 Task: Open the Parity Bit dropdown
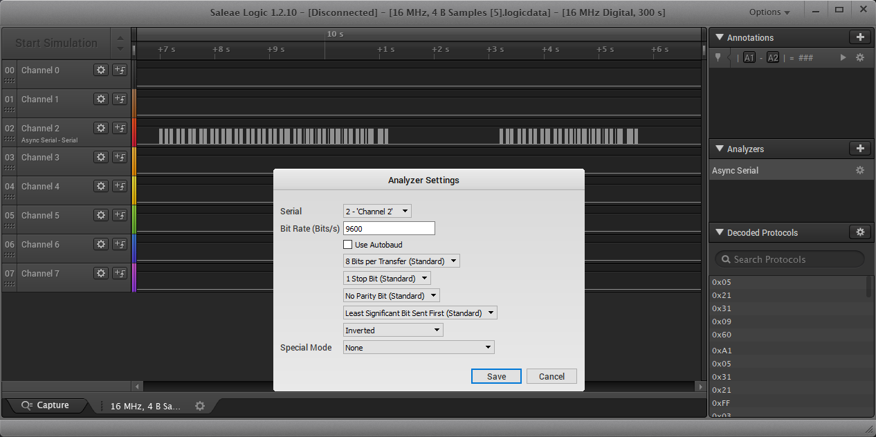click(x=392, y=296)
